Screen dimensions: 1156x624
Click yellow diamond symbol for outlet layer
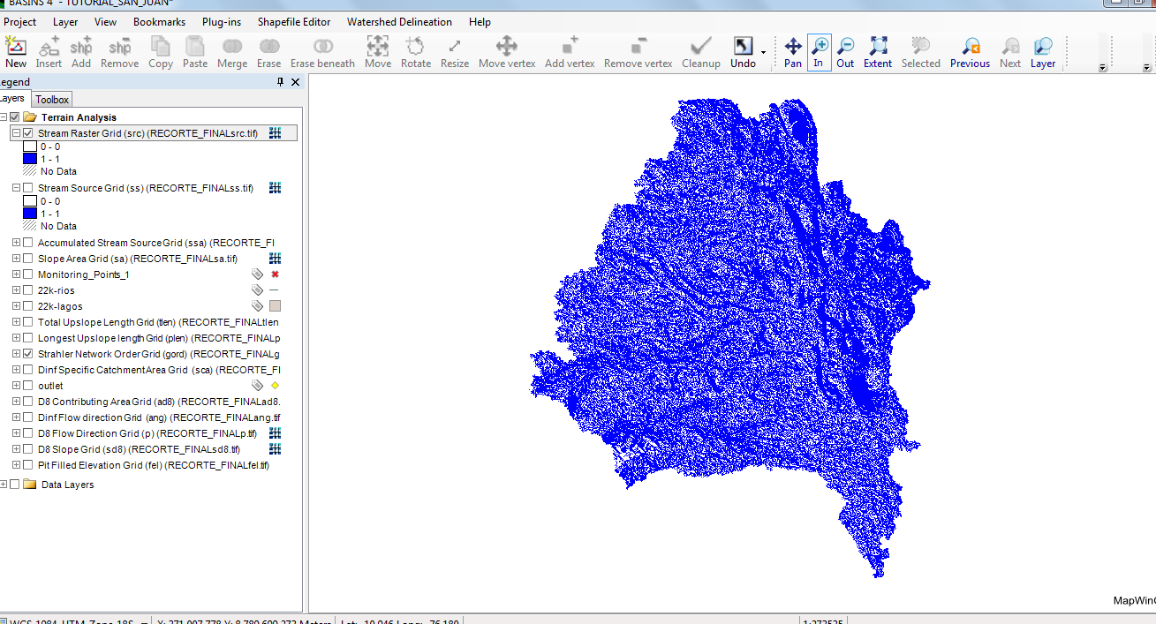(x=275, y=386)
